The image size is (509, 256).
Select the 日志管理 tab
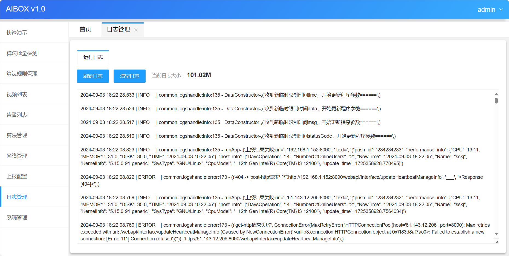point(118,30)
